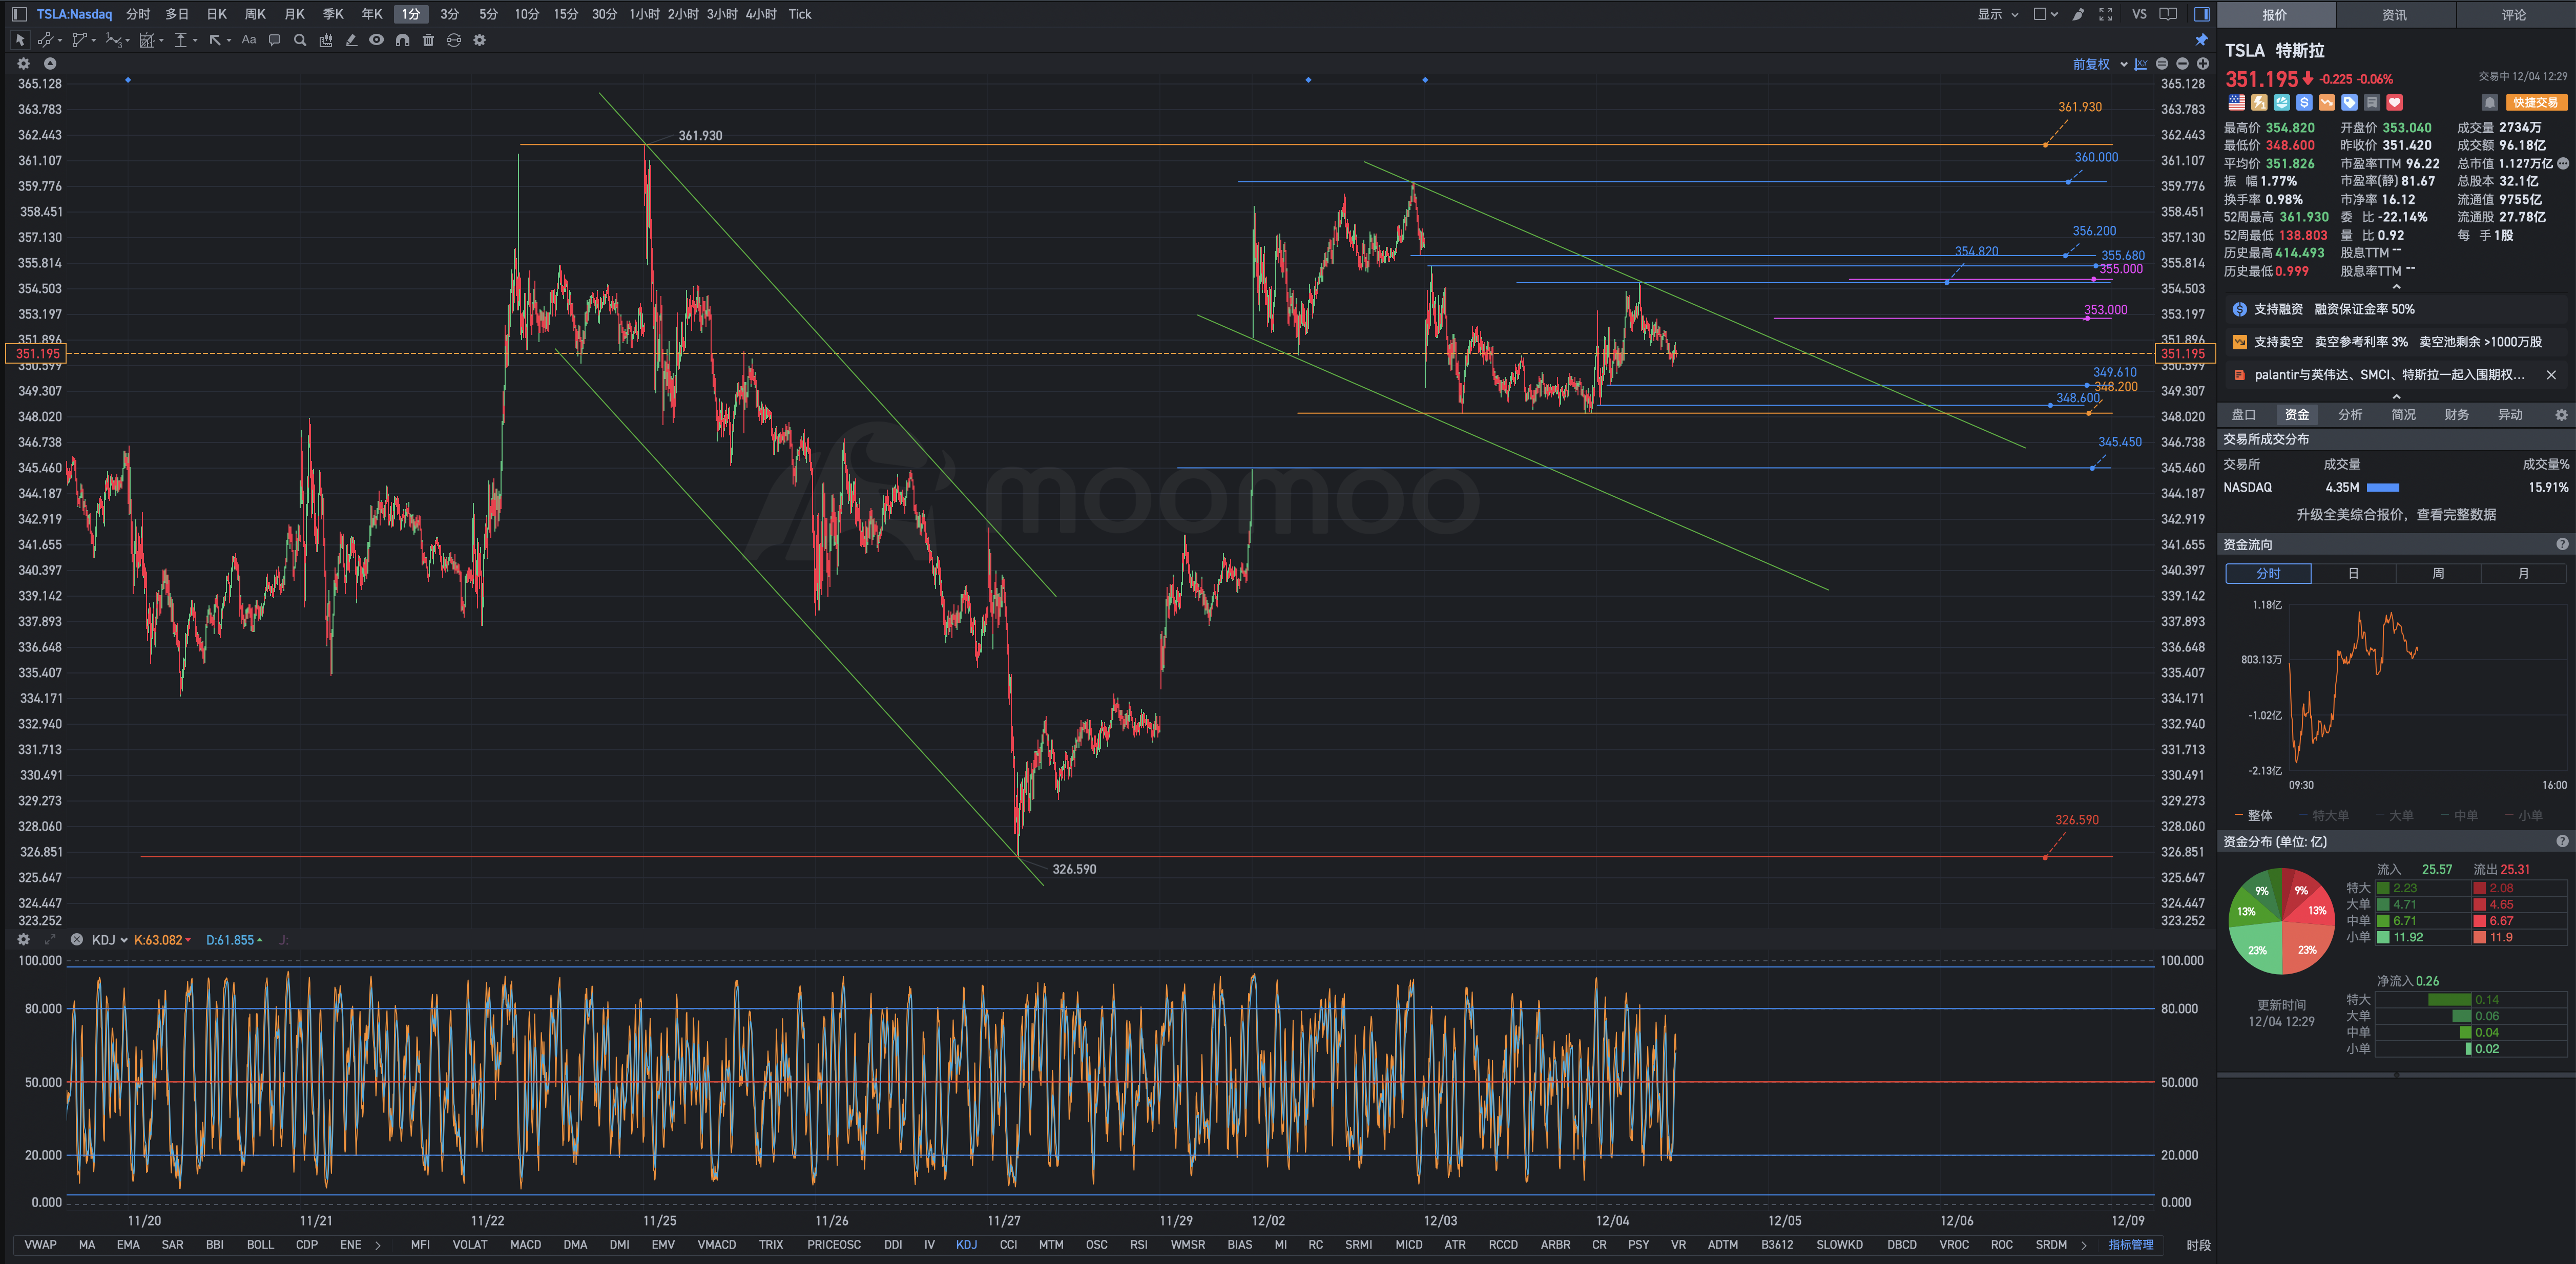Collapse main chart indicator arrow button

50,63
